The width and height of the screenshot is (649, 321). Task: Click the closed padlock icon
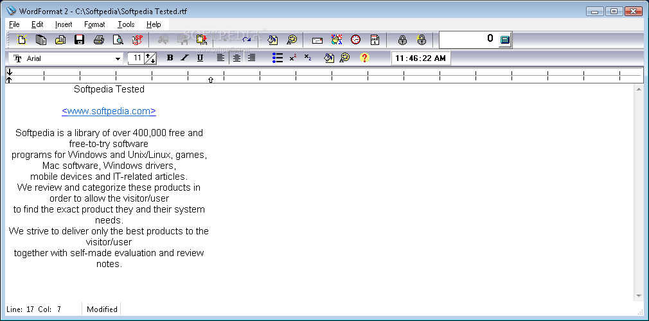pos(402,40)
